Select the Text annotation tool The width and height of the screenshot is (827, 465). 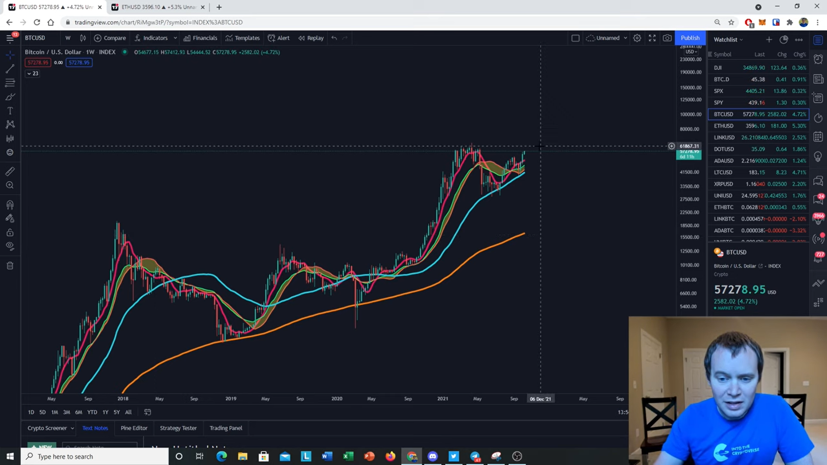tap(10, 111)
